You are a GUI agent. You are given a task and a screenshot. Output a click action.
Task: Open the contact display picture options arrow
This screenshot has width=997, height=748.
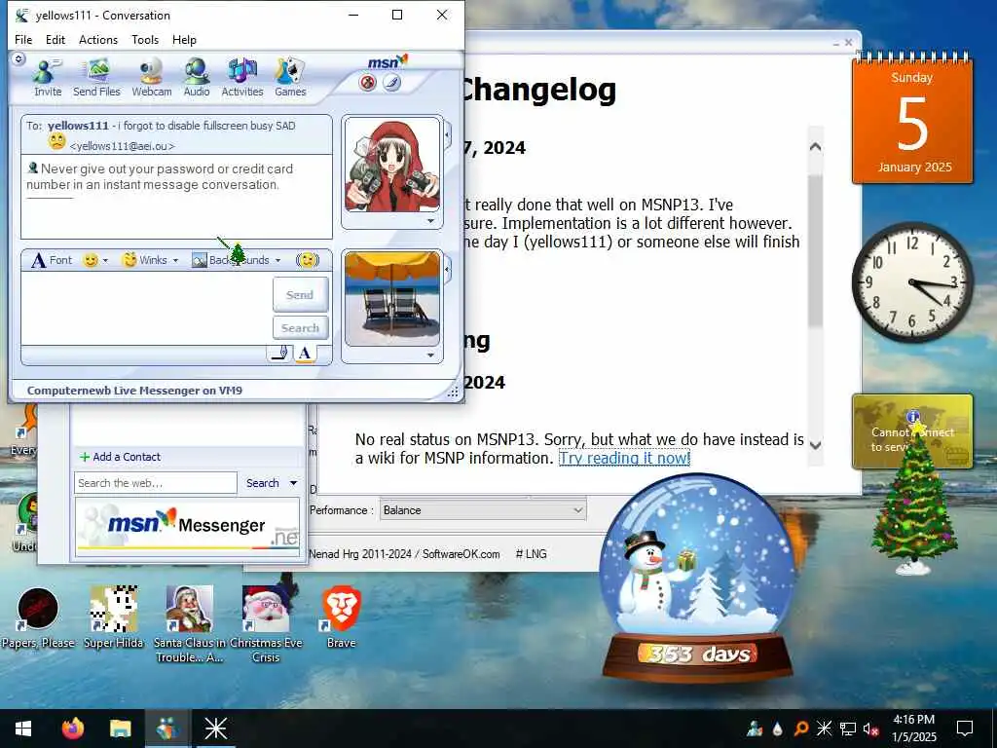(431, 221)
